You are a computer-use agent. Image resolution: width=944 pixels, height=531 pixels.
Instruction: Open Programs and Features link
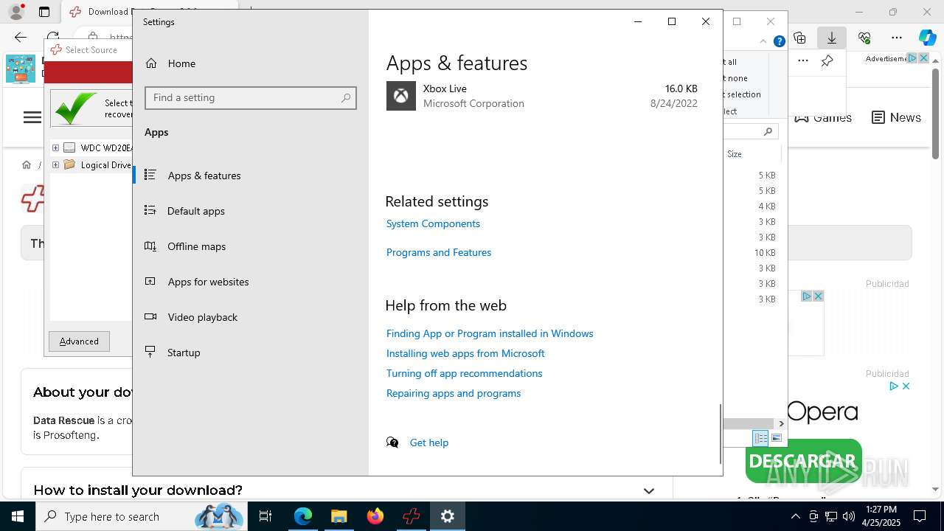coord(439,252)
